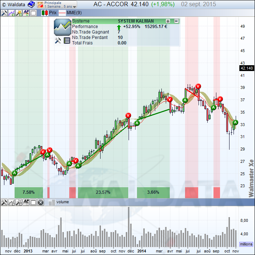Close the volume panel with the X icon
Screen dimensions: 255x255
[x=40, y=202]
